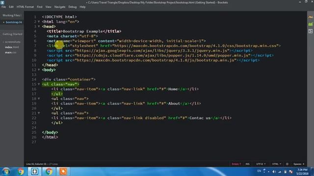The height and width of the screenshot is (176, 314).
Task: Click the popper.min.js script URL
Action: 163,55
